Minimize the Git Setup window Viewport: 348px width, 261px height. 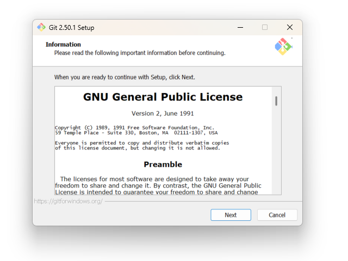pyautogui.click(x=240, y=27)
